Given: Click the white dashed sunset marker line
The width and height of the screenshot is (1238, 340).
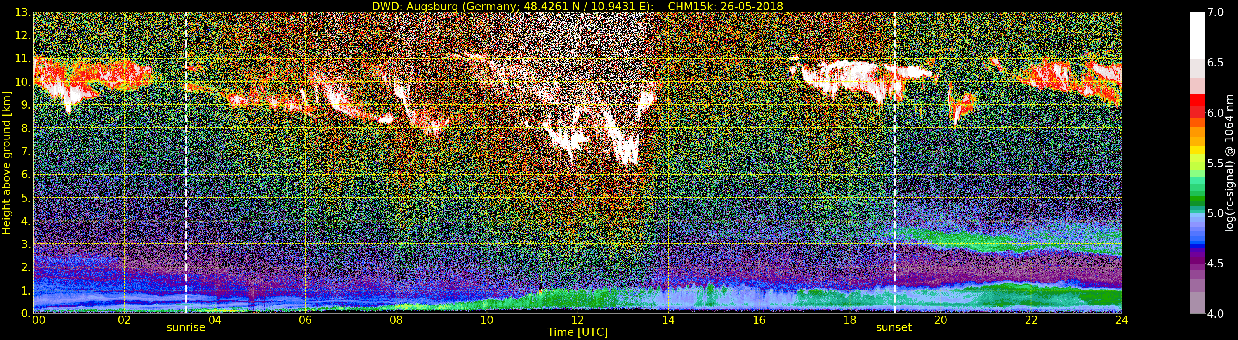Looking at the screenshot, I should click(x=894, y=163).
